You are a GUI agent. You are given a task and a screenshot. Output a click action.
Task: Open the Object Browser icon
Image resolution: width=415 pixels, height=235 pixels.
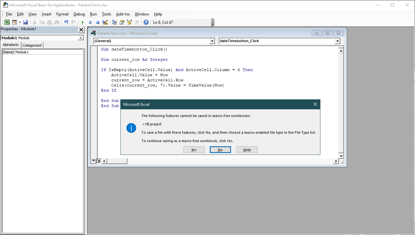pyautogui.click(x=129, y=22)
